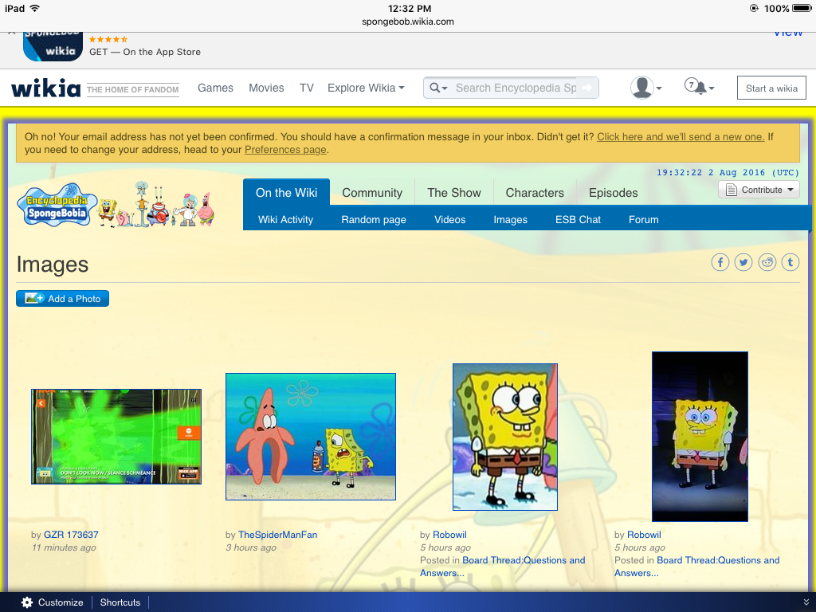This screenshot has height=612, width=816.
Task: Click the Tumblr share icon
Action: coord(790,262)
